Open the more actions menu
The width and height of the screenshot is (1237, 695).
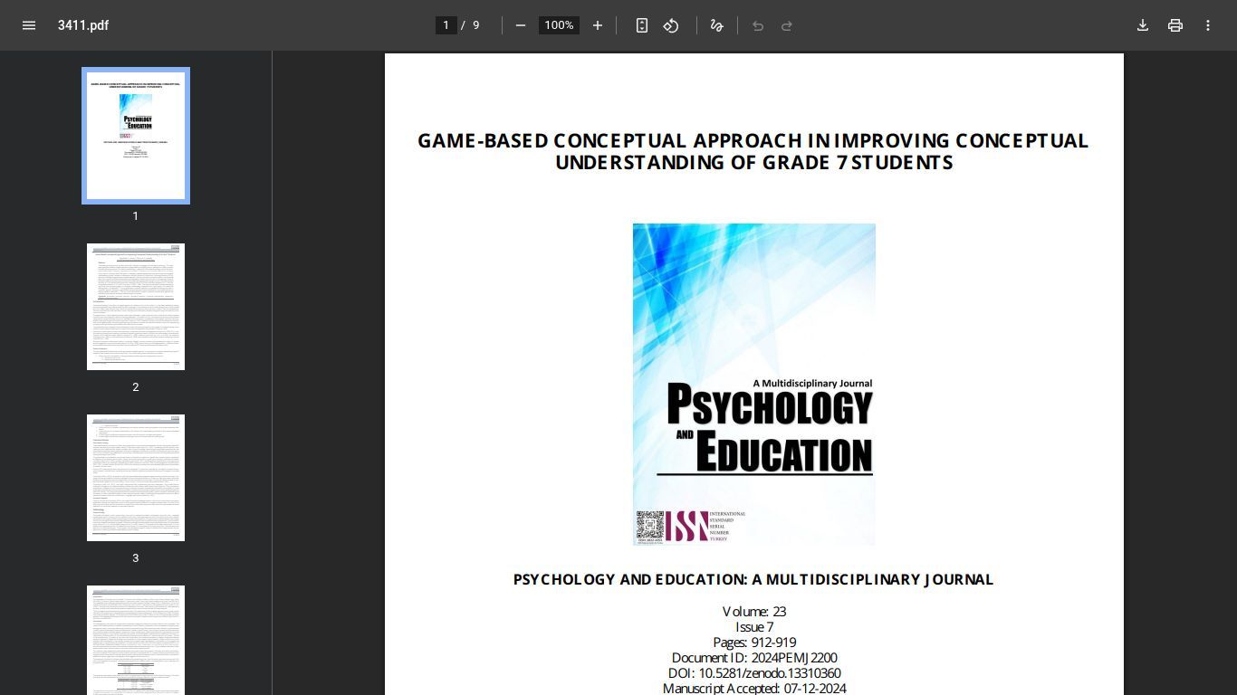pyautogui.click(x=1208, y=25)
